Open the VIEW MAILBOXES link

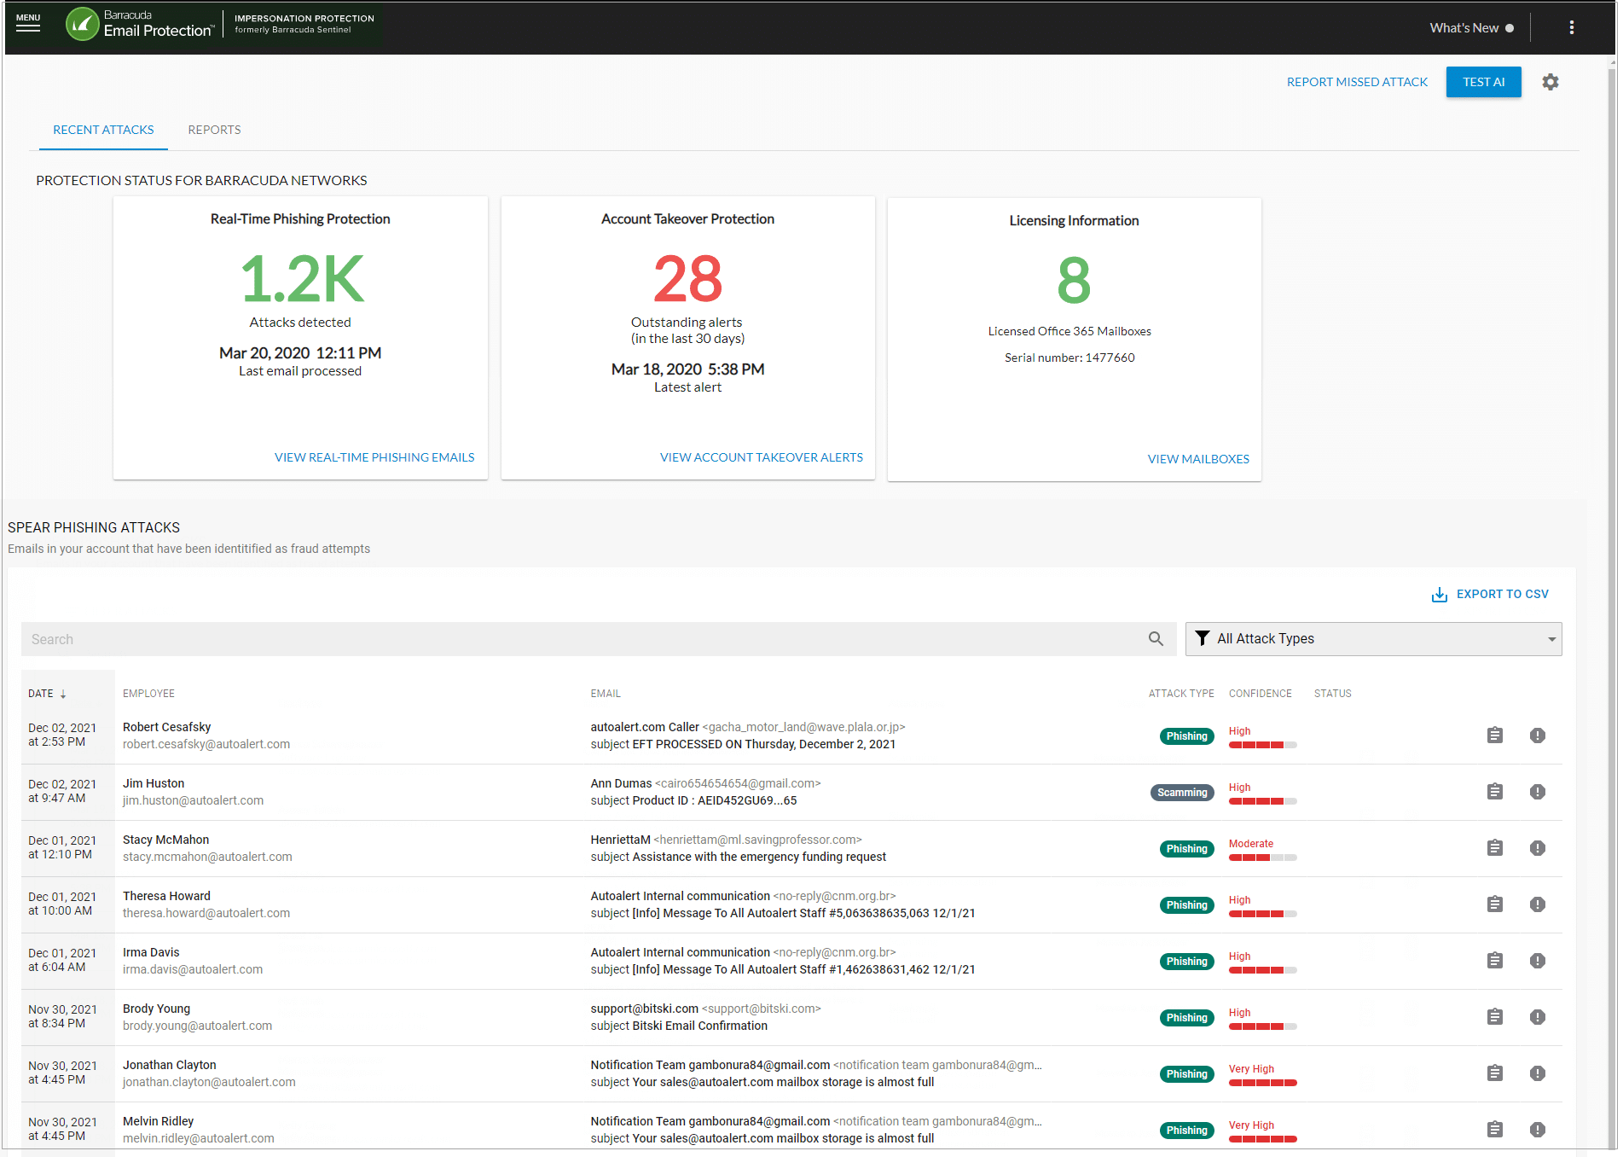1197,459
